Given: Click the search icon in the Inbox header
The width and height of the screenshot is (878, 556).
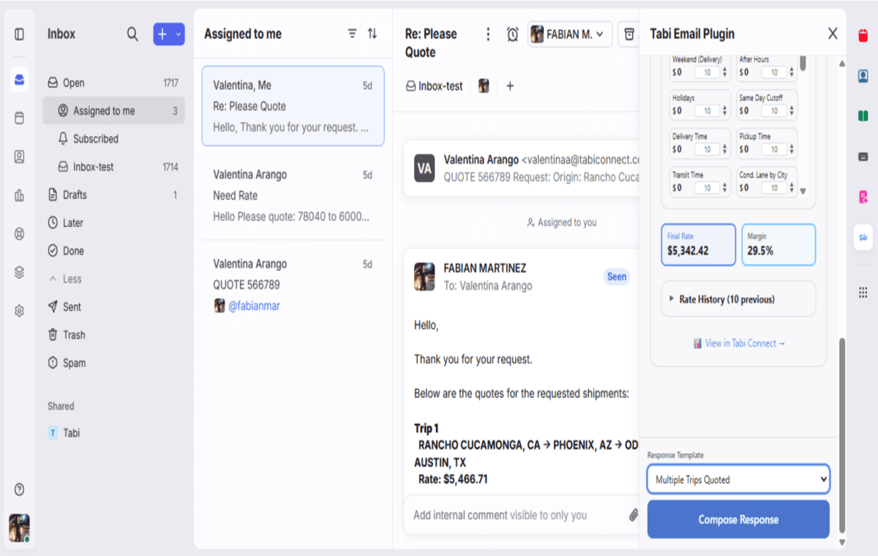Looking at the screenshot, I should (132, 34).
